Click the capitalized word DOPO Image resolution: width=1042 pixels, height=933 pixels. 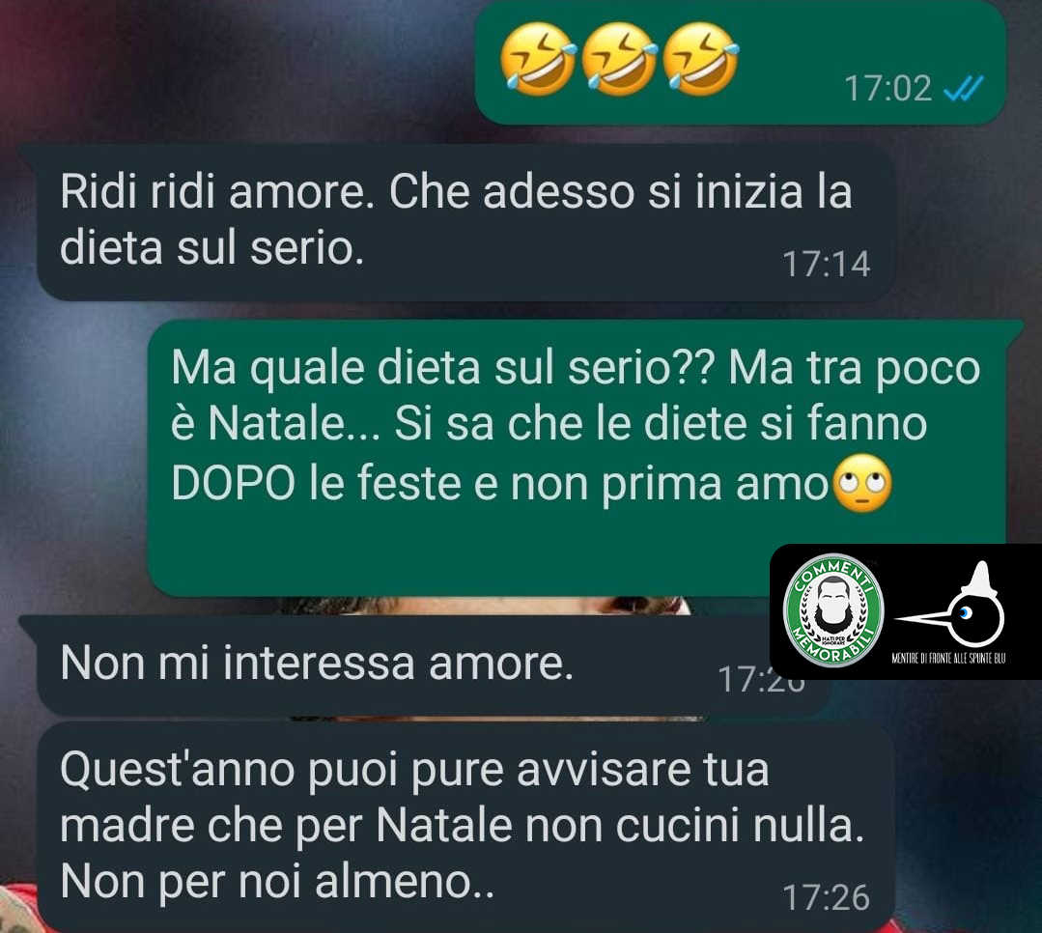[x=234, y=483]
